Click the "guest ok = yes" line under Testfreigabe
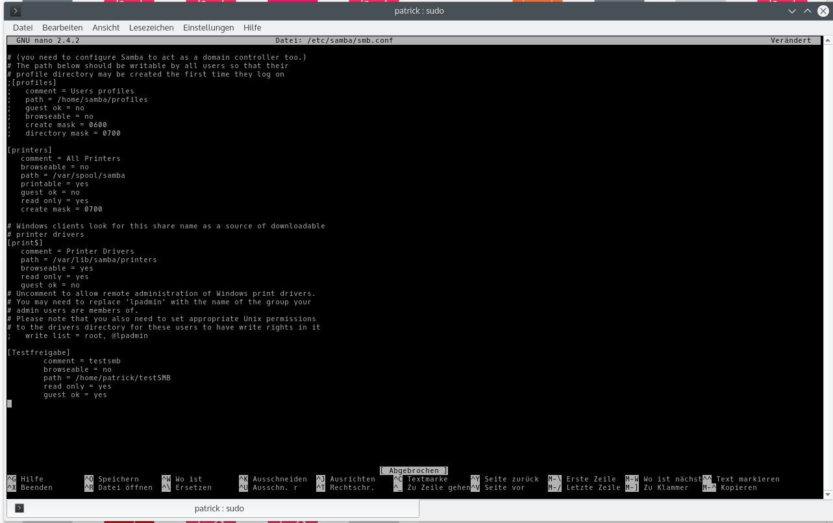 [x=75, y=395]
